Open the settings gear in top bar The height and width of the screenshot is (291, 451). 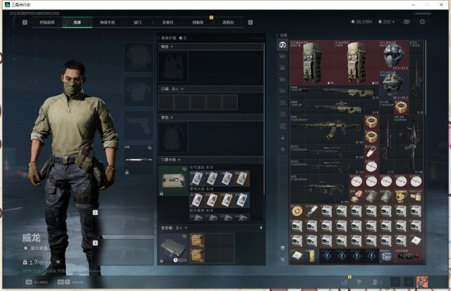(422, 22)
